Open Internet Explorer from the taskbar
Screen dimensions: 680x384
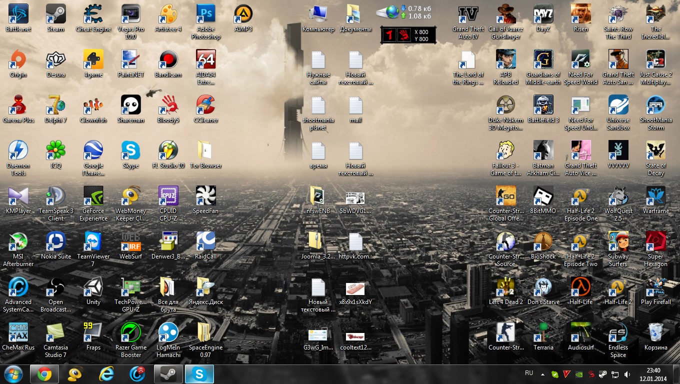[106, 374]
